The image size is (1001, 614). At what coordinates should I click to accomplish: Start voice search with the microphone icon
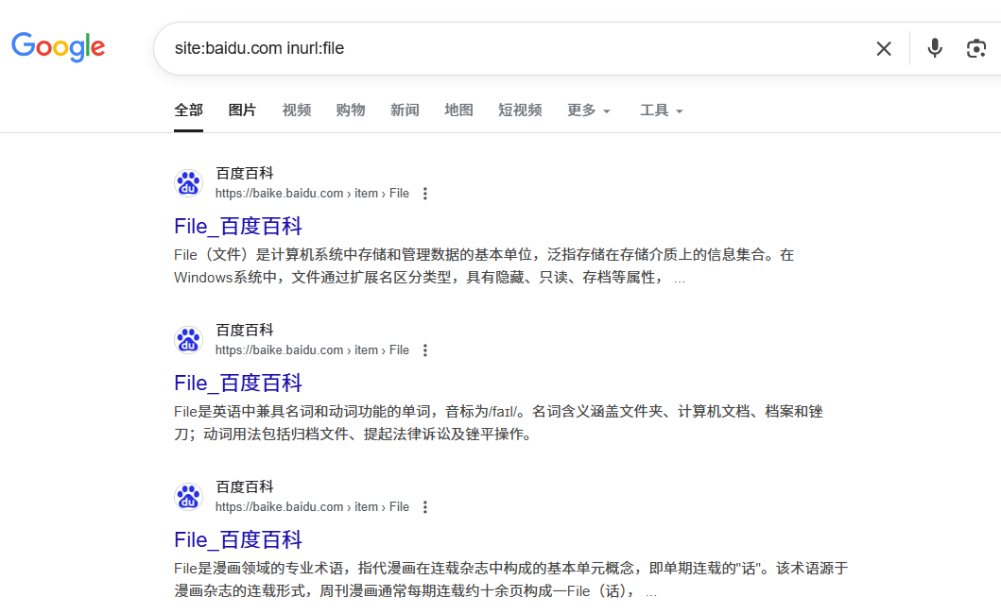click(935, 48)
